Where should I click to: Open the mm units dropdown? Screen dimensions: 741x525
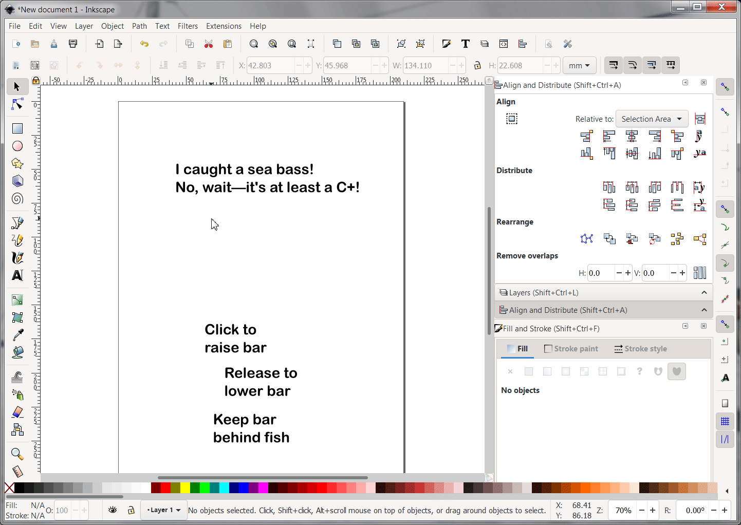tap(579, 66)
